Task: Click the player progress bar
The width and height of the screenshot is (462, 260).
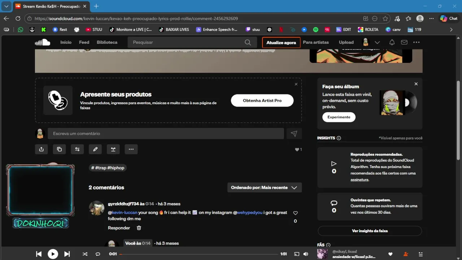Action: 199,254
